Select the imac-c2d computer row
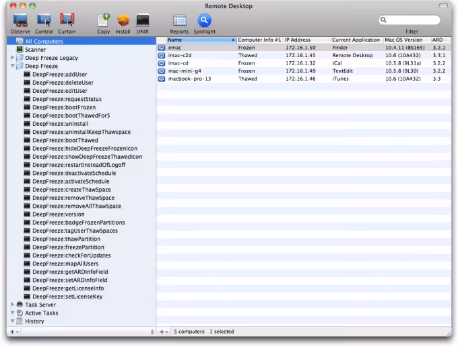The image size is (458, 347). [304, 55]
